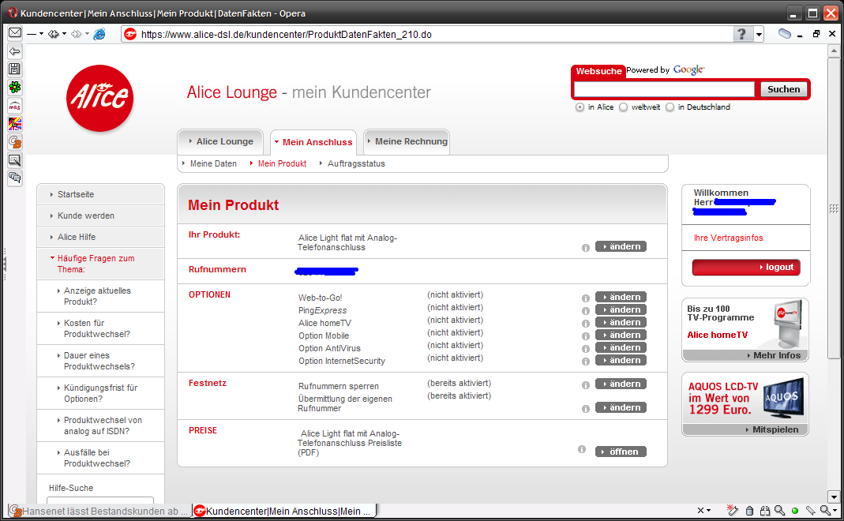Click info icon for Option AntiVirus

point(586,349)
